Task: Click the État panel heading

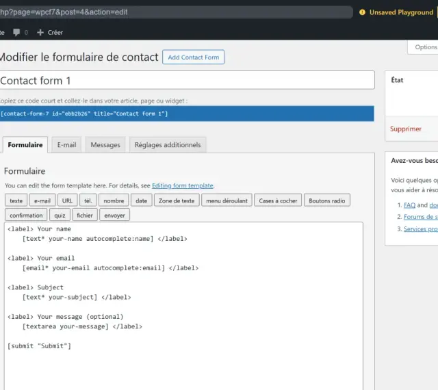Action: [x=397, y=80]
